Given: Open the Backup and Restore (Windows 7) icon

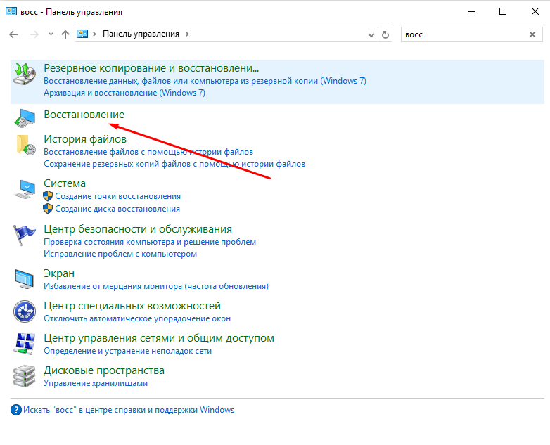Looking at the screenshot, I should (x=25, y=74).
